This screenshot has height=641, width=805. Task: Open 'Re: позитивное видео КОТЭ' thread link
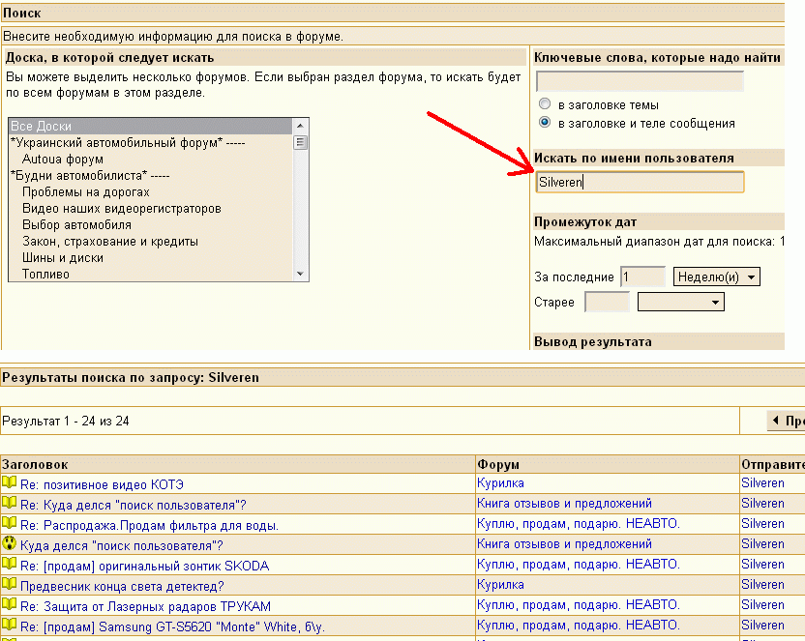tap(102, 483)
